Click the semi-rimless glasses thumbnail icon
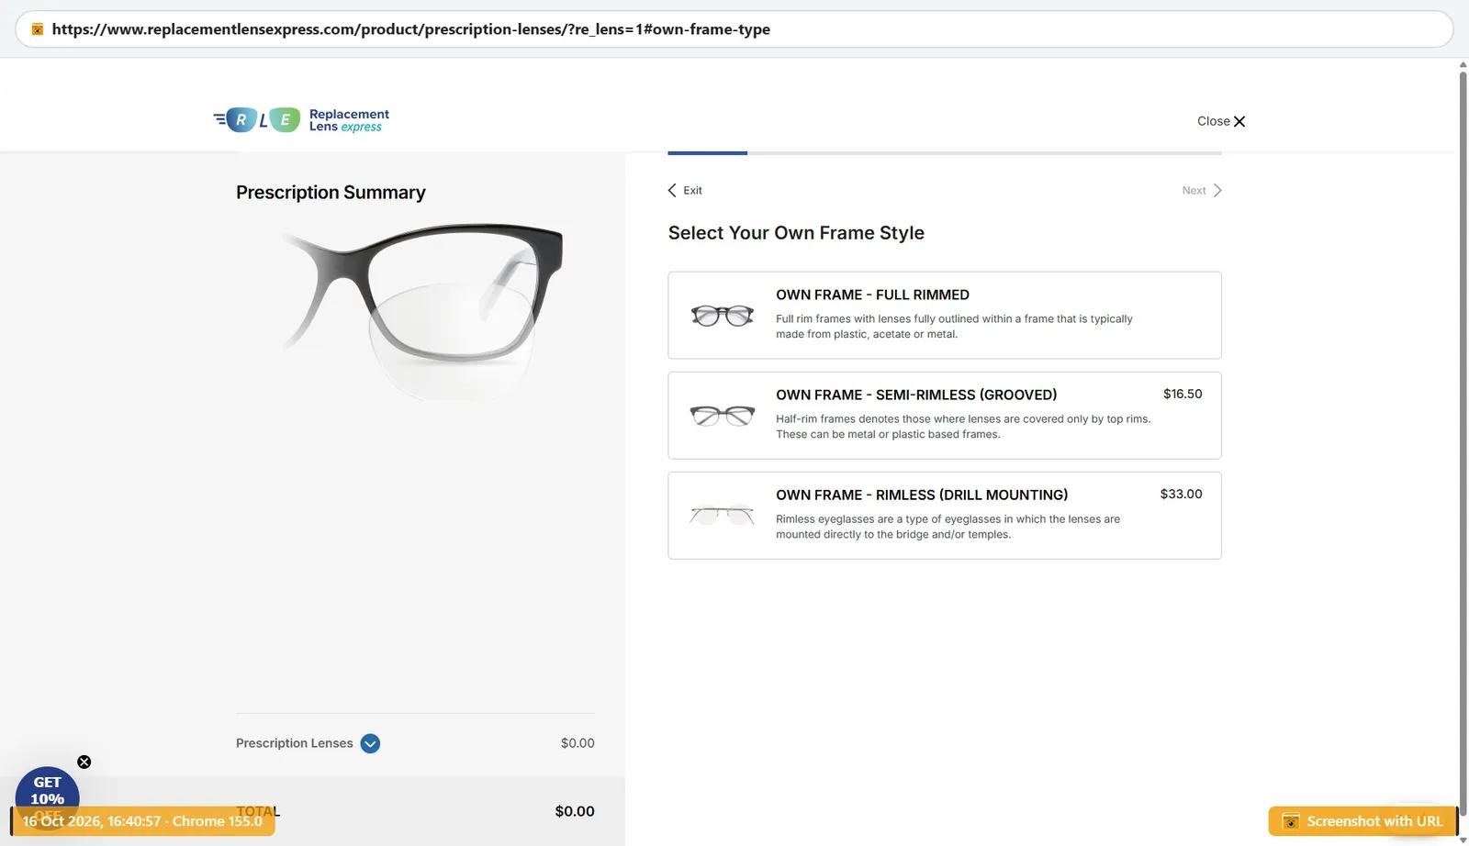This screenshot has height=846, width=1469. tap(722, 416)
